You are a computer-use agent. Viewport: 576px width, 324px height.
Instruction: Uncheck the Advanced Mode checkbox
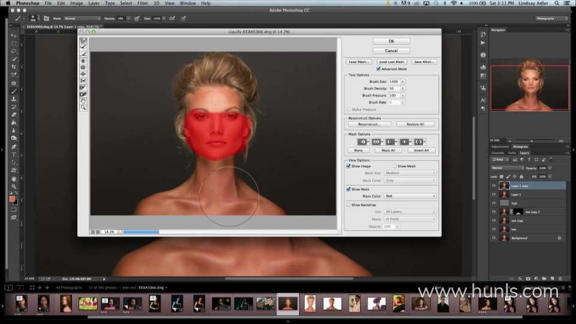tap(379, 69)
